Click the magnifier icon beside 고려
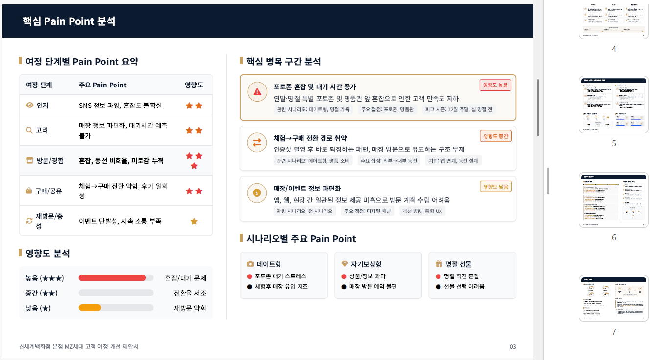 coord(29,130)
